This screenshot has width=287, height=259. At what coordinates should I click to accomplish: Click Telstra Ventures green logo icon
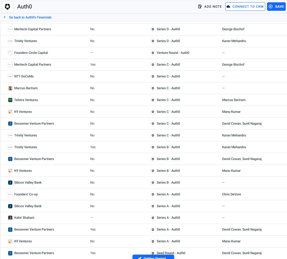(10, 100)
